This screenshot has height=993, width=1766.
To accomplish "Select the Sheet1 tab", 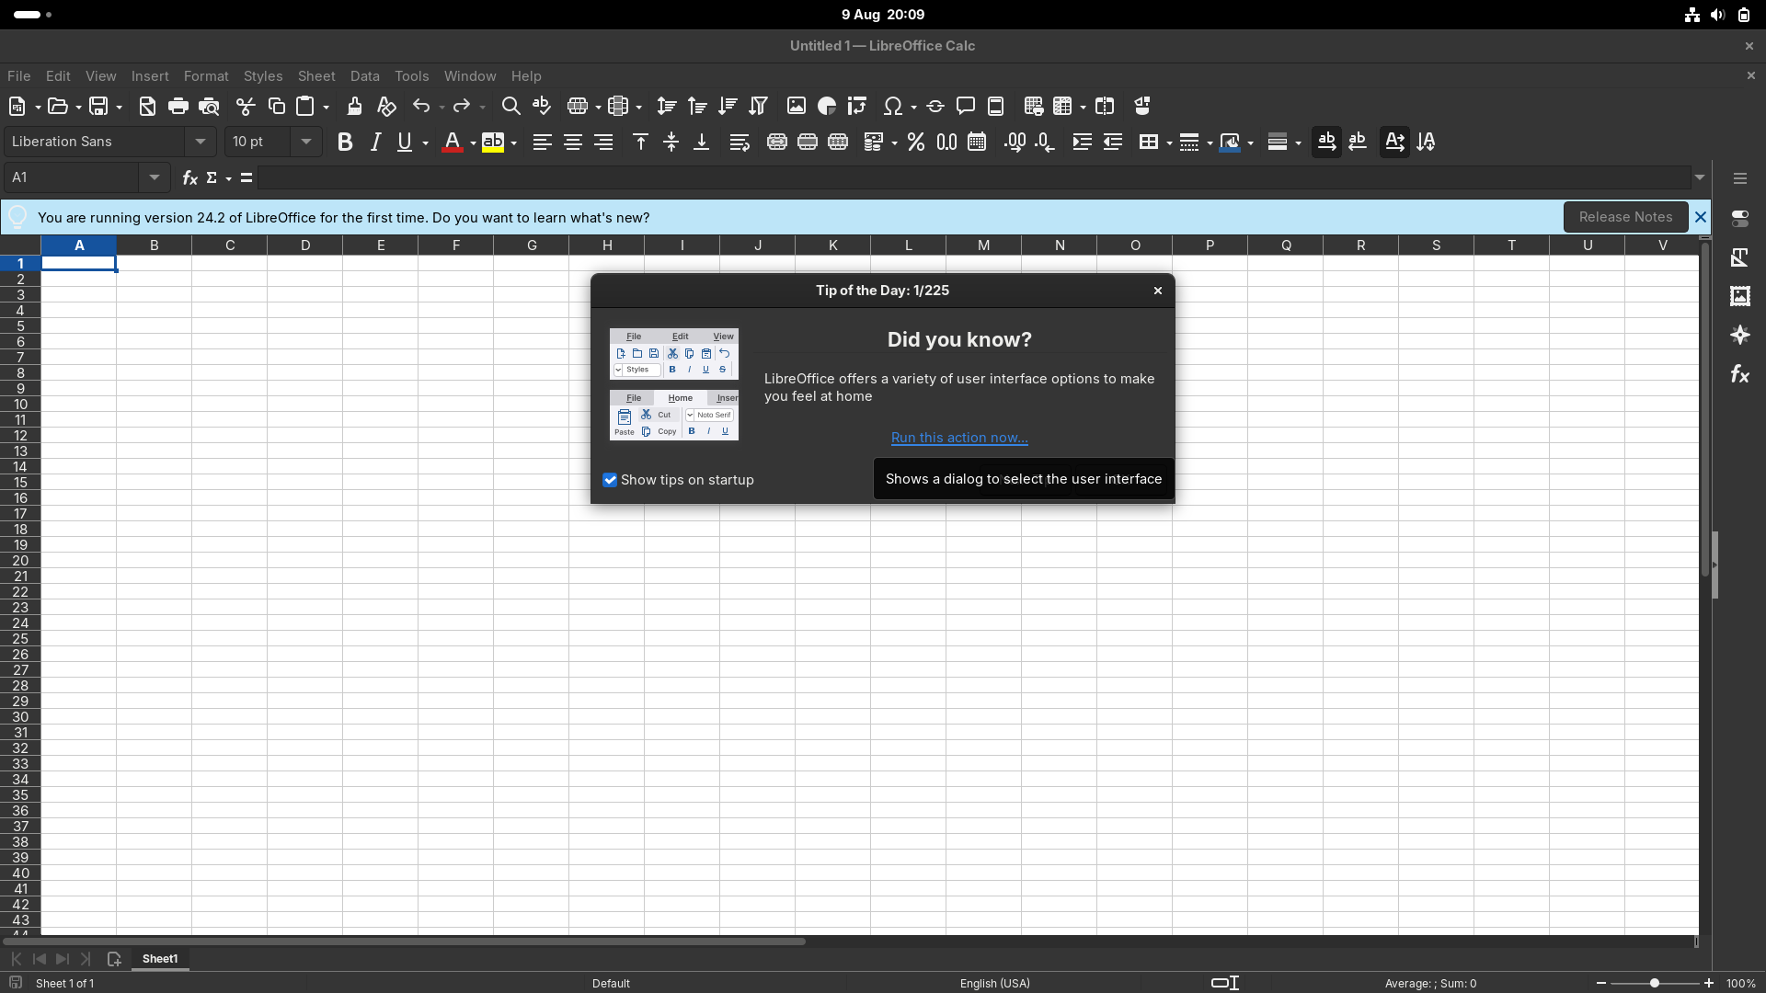I will [160, 959].
